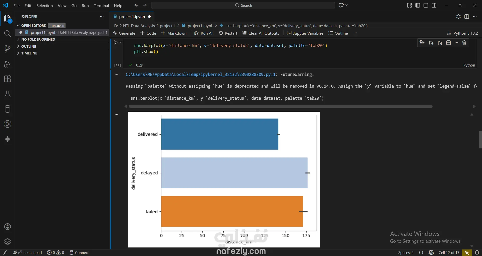482x256 pixels.
Task: Expand the OUTLINE section
Action: [x=29, y=46]
